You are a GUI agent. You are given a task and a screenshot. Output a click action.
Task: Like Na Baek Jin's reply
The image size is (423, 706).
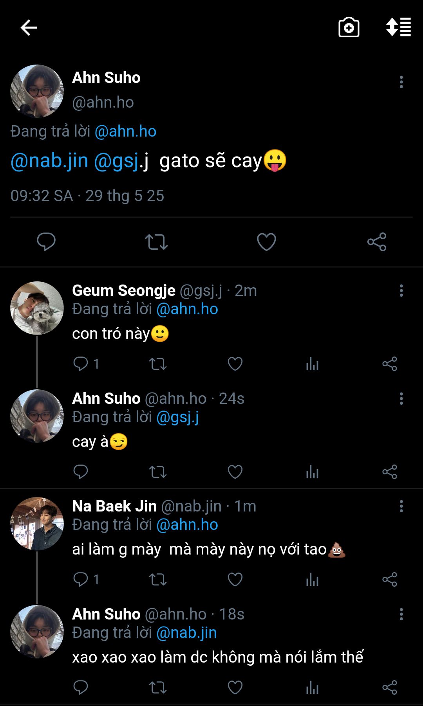pos(235,580)
